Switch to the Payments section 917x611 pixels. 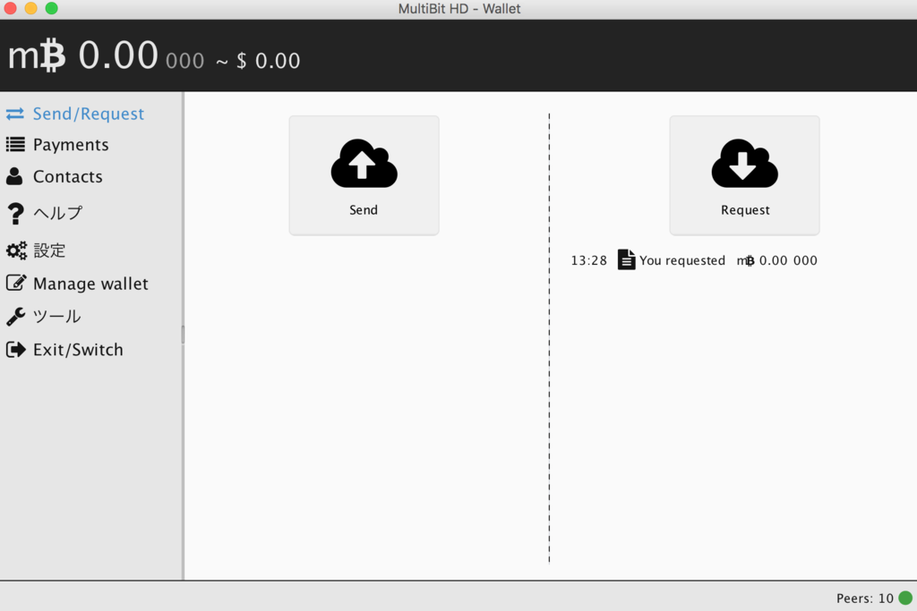pos(71,144)
